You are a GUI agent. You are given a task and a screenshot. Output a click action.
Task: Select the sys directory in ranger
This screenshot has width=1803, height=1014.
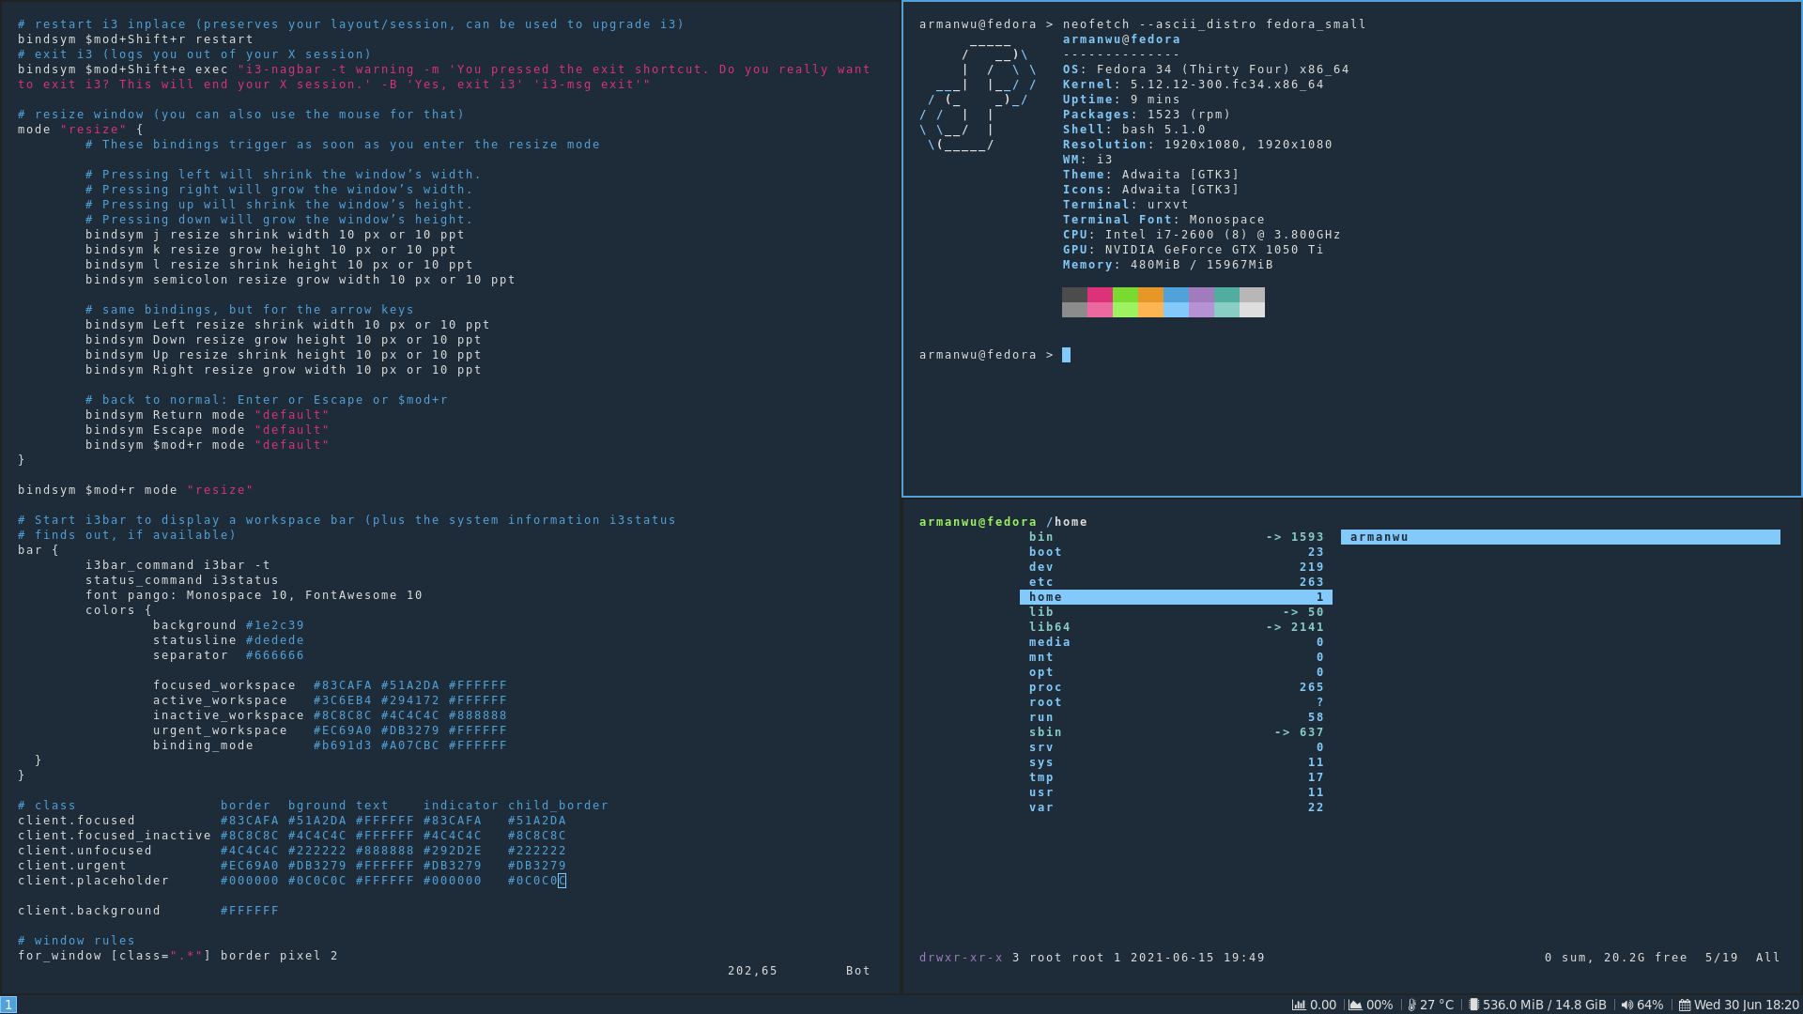point(1176,762)
